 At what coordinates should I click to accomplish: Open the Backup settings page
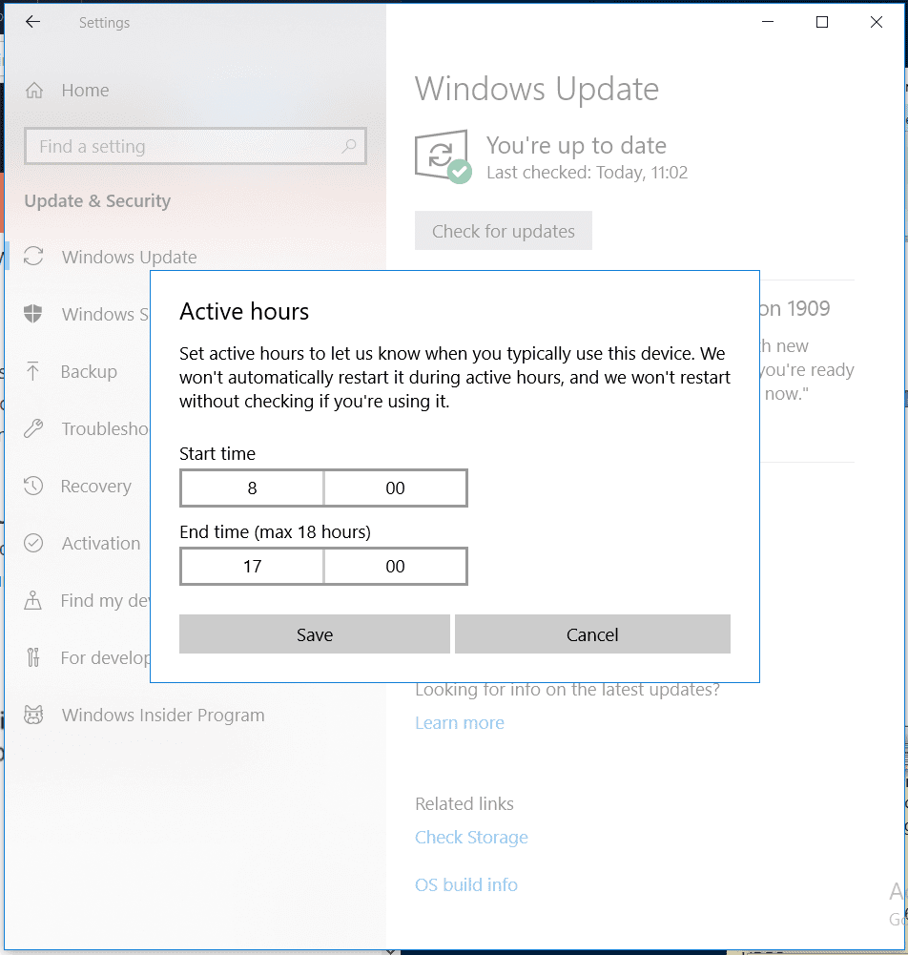coord(89,371)
